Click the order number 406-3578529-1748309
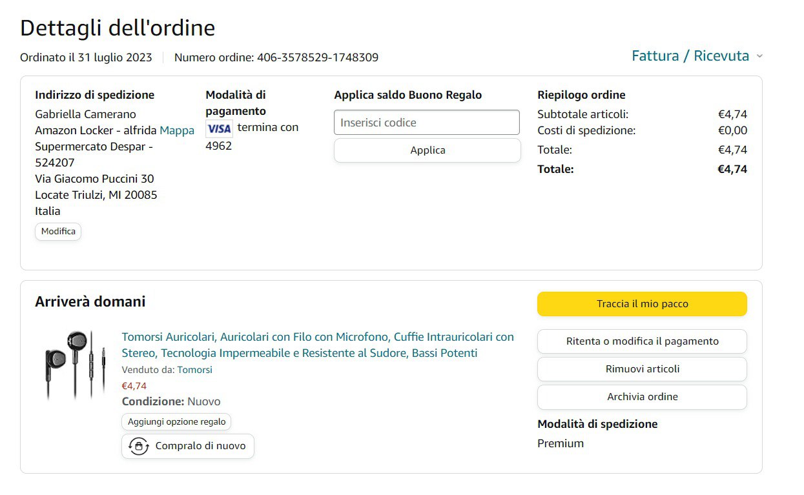 [318, 57]
